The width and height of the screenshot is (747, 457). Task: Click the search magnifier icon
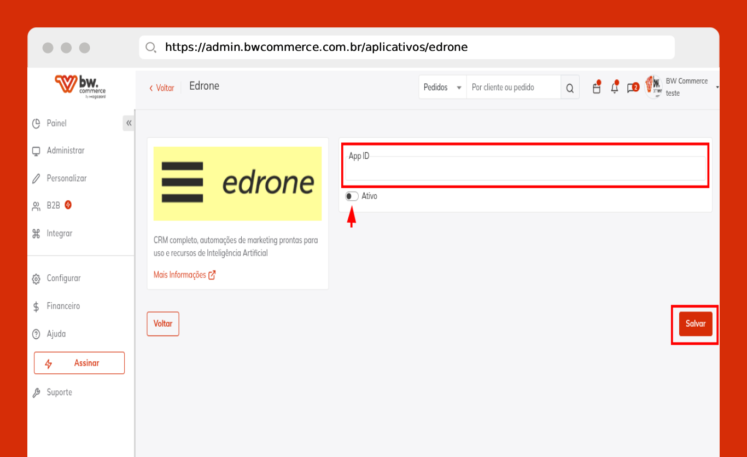[x=569, y=88]
